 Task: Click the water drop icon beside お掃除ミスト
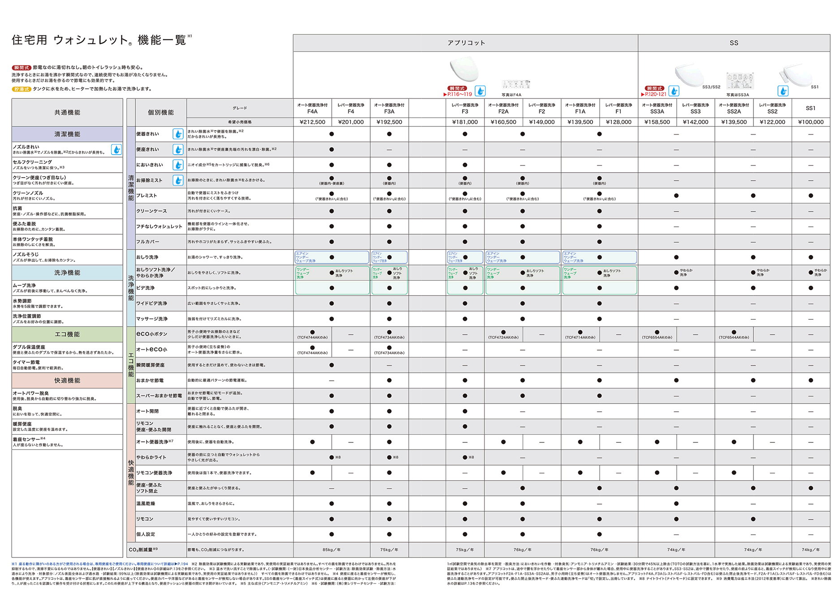pyautogui.click(x=178, y=180)
